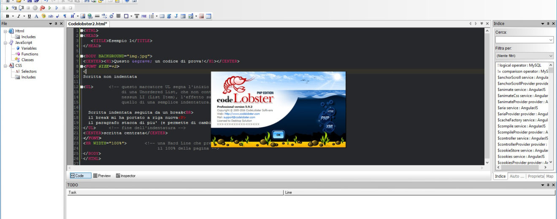Switch to the Preview tab
This screenshot has width=557, height=219.
[102, 176]
